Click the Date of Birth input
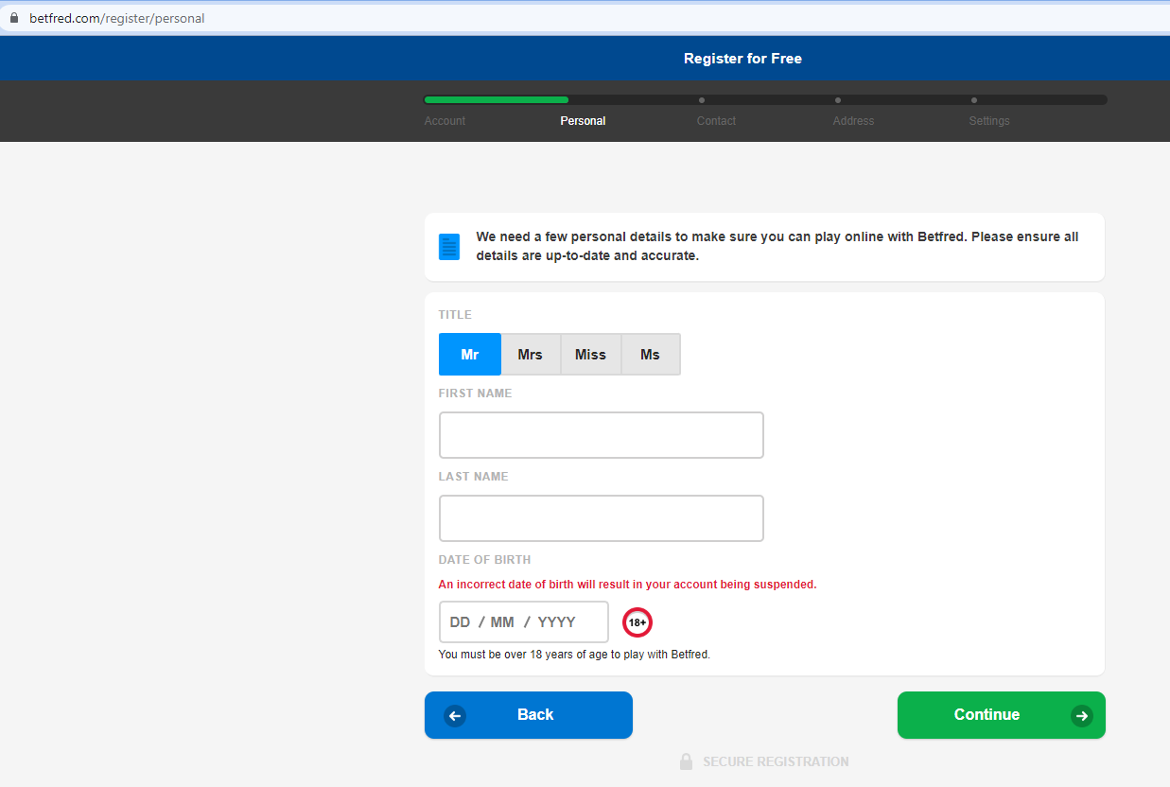 pyautogui.click(x=523, y=622)
